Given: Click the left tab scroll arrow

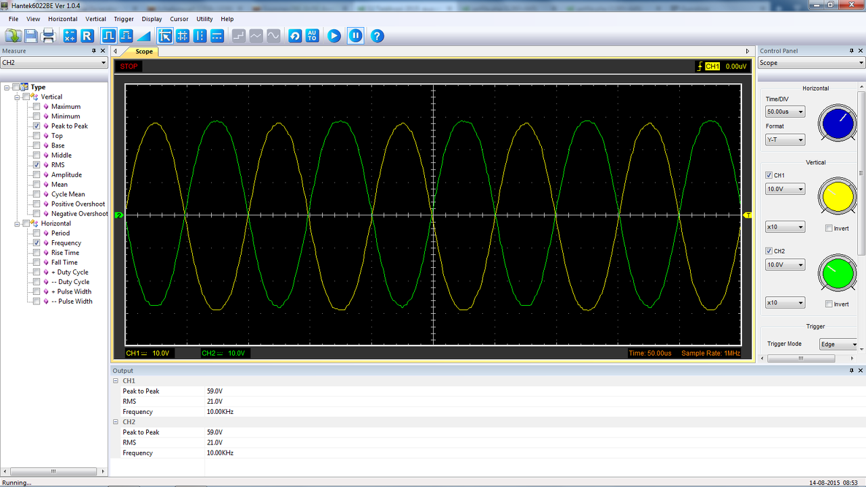Looking at the screenshot, I should tap(115, 51).
